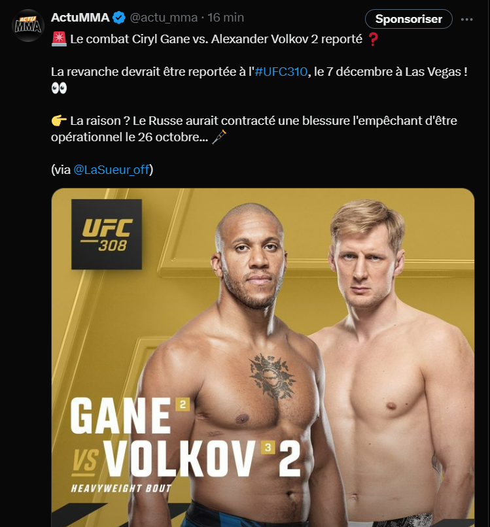490x527 pixels.
Task: Click the blue verified badge icon
Action: (x=119, y=18)
